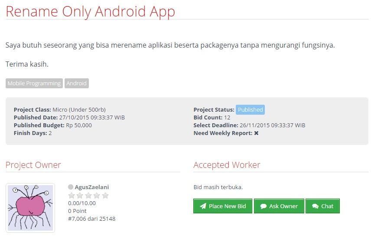Viewport: 381px width, 238px height.
Task: Select the Android tag
Action: coord(77,83)
